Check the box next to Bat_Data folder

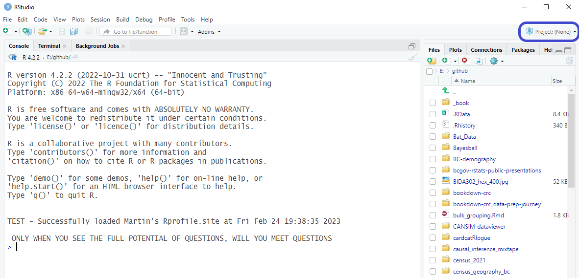tap(433, 137)
